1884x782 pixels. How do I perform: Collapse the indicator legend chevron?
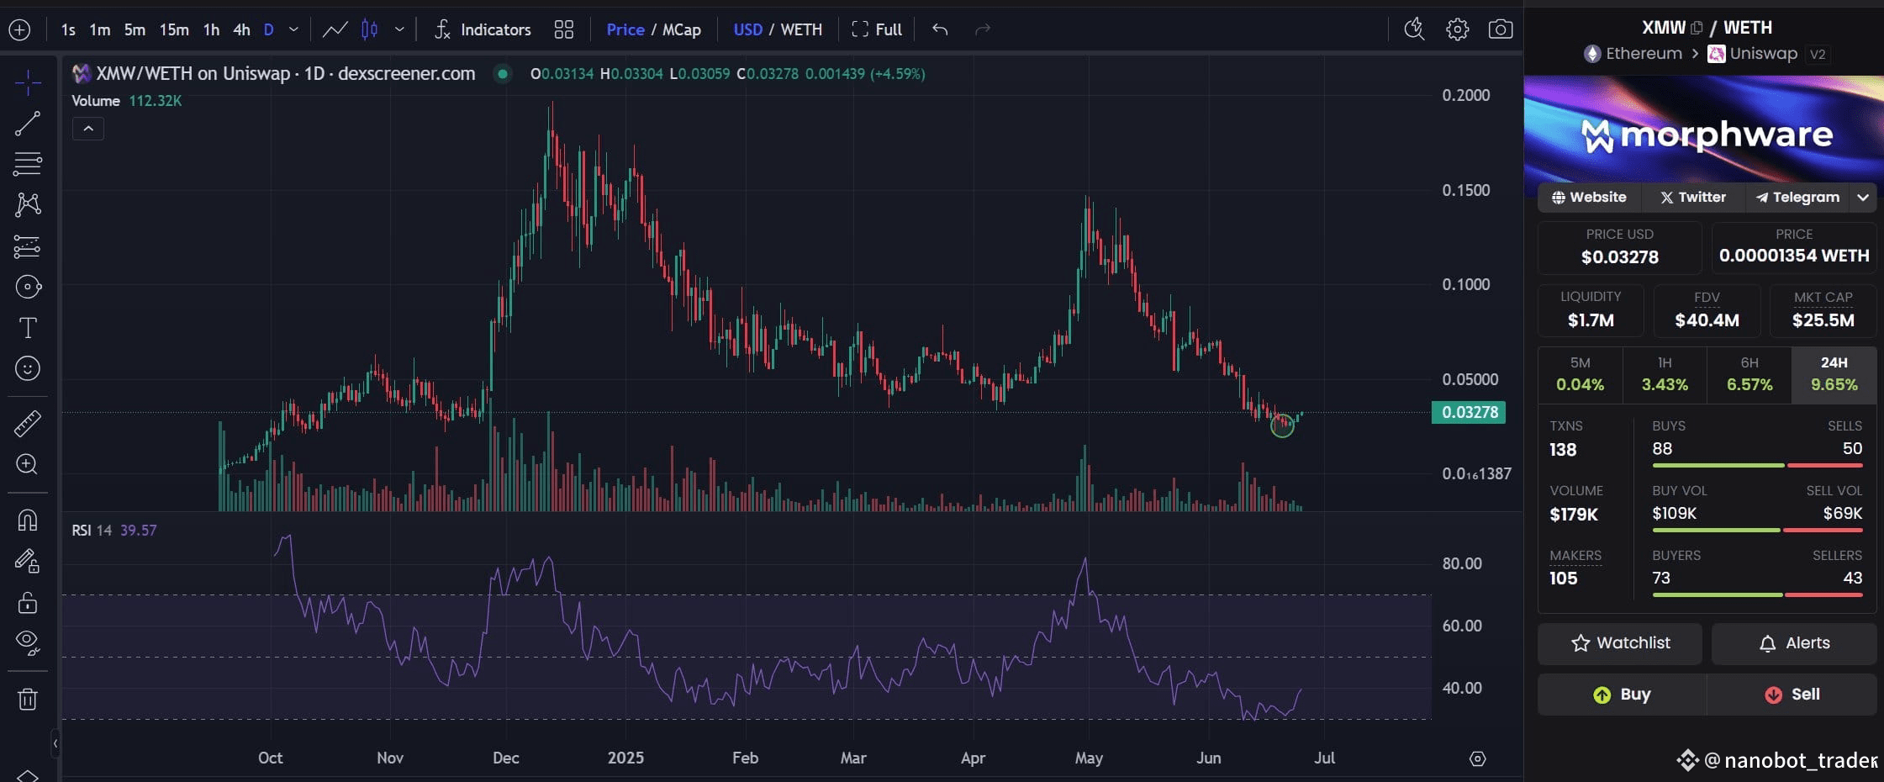[x=88, y=129]
